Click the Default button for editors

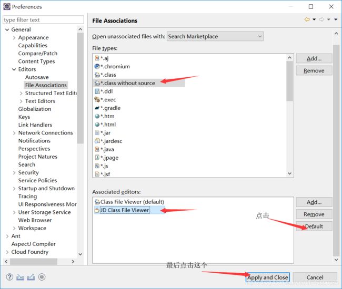[x=314, y=226]
